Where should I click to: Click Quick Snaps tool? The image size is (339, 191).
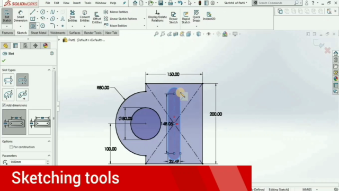pyautogui.click(x=197, y=16)
